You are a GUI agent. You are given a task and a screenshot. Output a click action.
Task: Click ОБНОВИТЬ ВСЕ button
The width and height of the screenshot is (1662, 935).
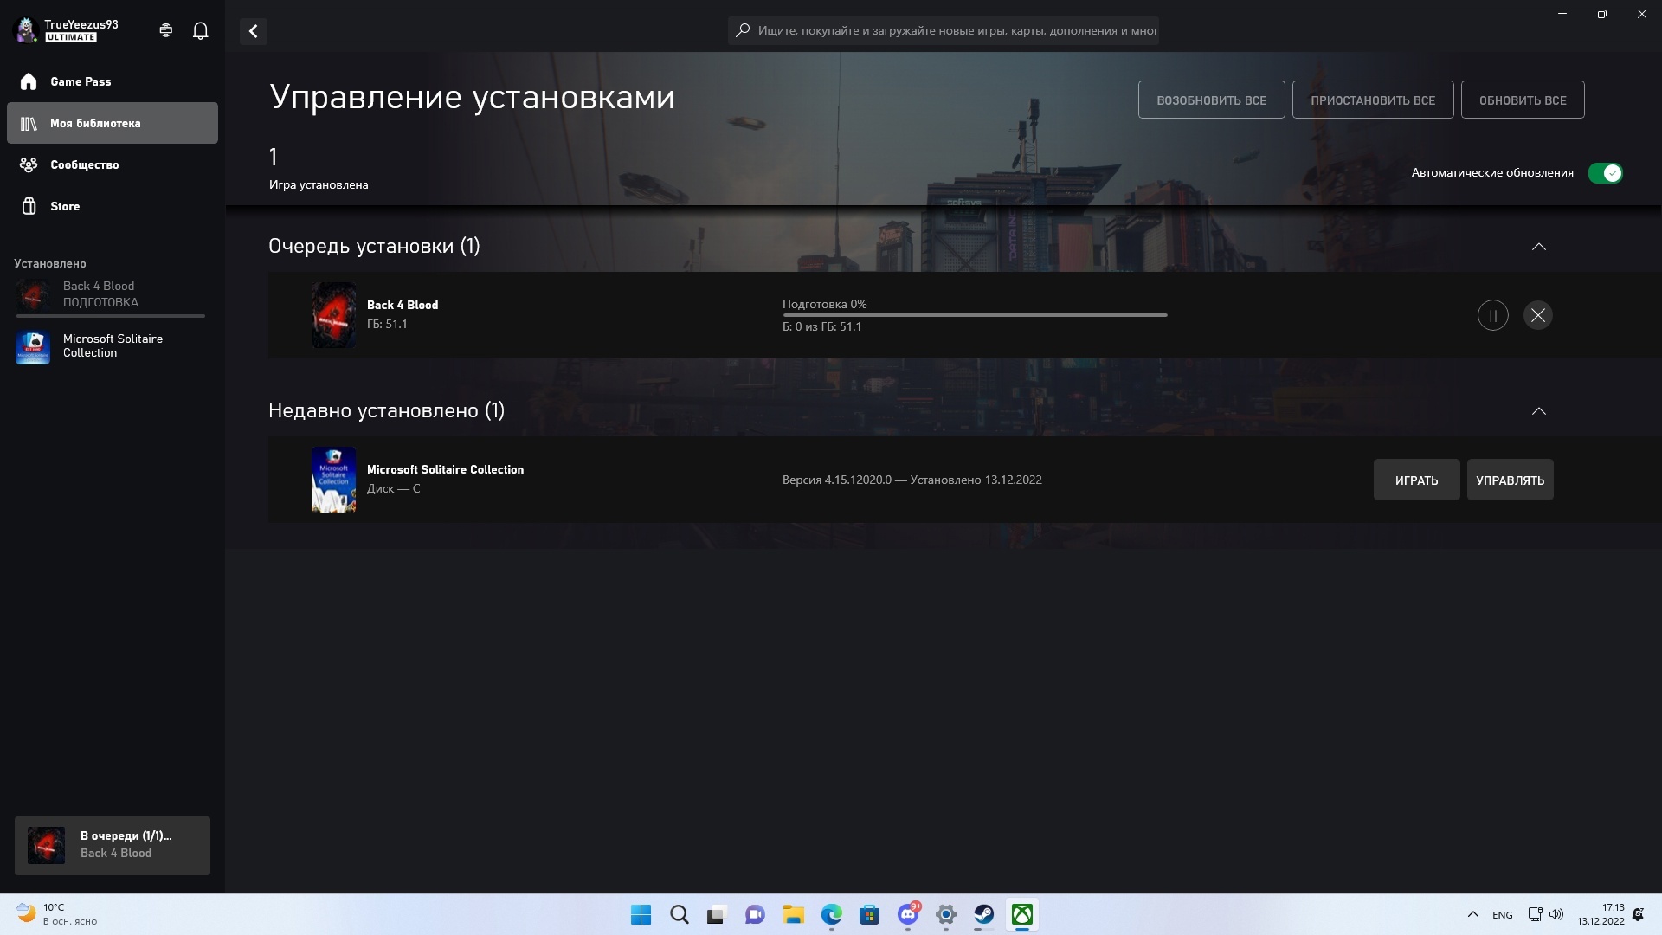[x=1523, y=100]
